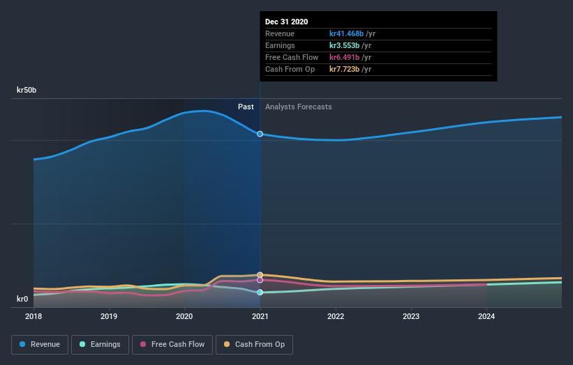Click the 2021 axis label
The height and width of the screenshot is (365, 573).
[x=260, y=316]
